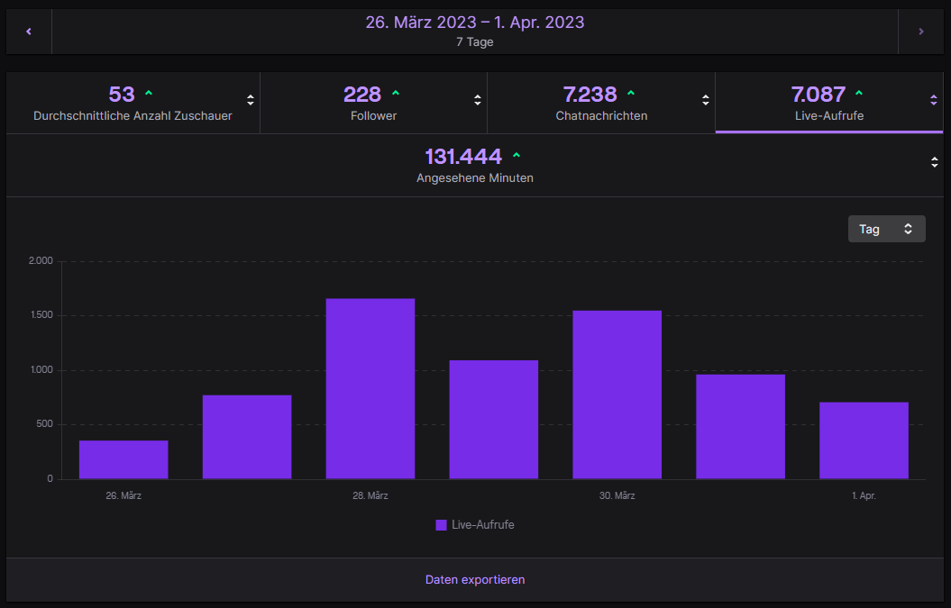Toggle the Live-Aufrufe metric card selection

pyautogui.click(x=829, y=102)
